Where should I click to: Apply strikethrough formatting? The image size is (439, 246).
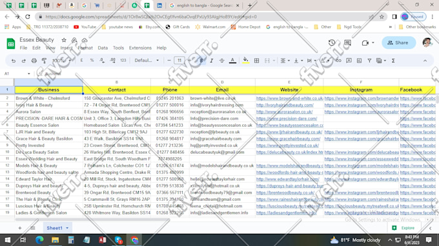click(221, 61)
